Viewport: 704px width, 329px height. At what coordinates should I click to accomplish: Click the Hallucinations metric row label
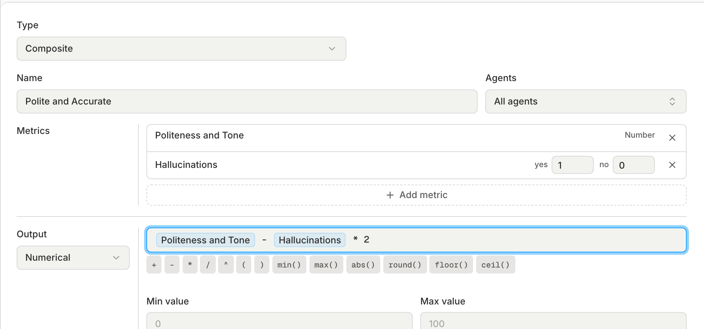[186, 165]
